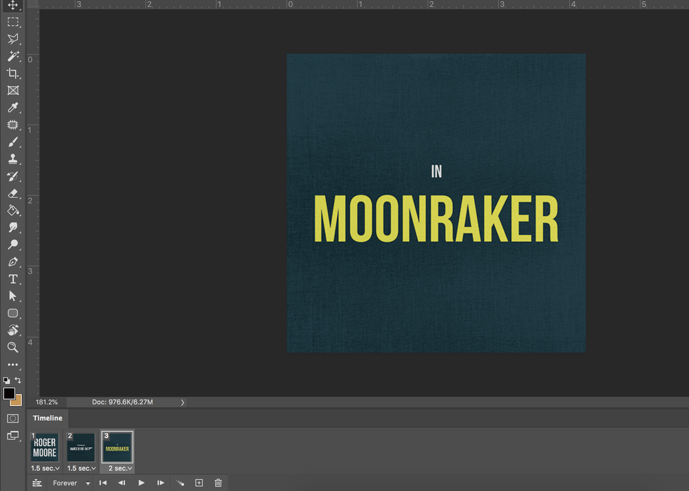Select the Paint Bucket tool
This screenshot has height=491, width=689.
(x=13, y=210)
